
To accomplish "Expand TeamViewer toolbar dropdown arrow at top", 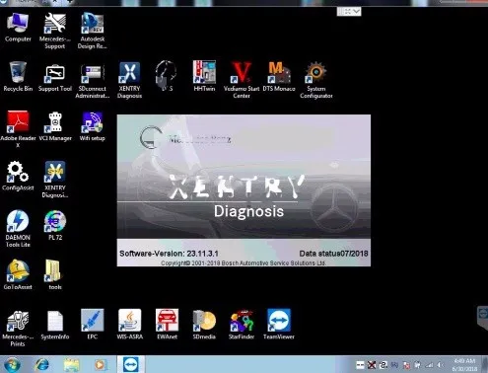I will coord(356,12).
